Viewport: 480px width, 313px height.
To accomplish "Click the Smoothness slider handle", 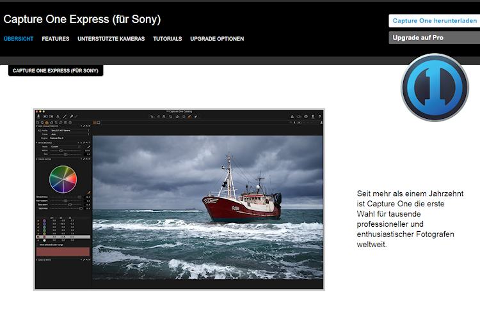I will [79, 197].
